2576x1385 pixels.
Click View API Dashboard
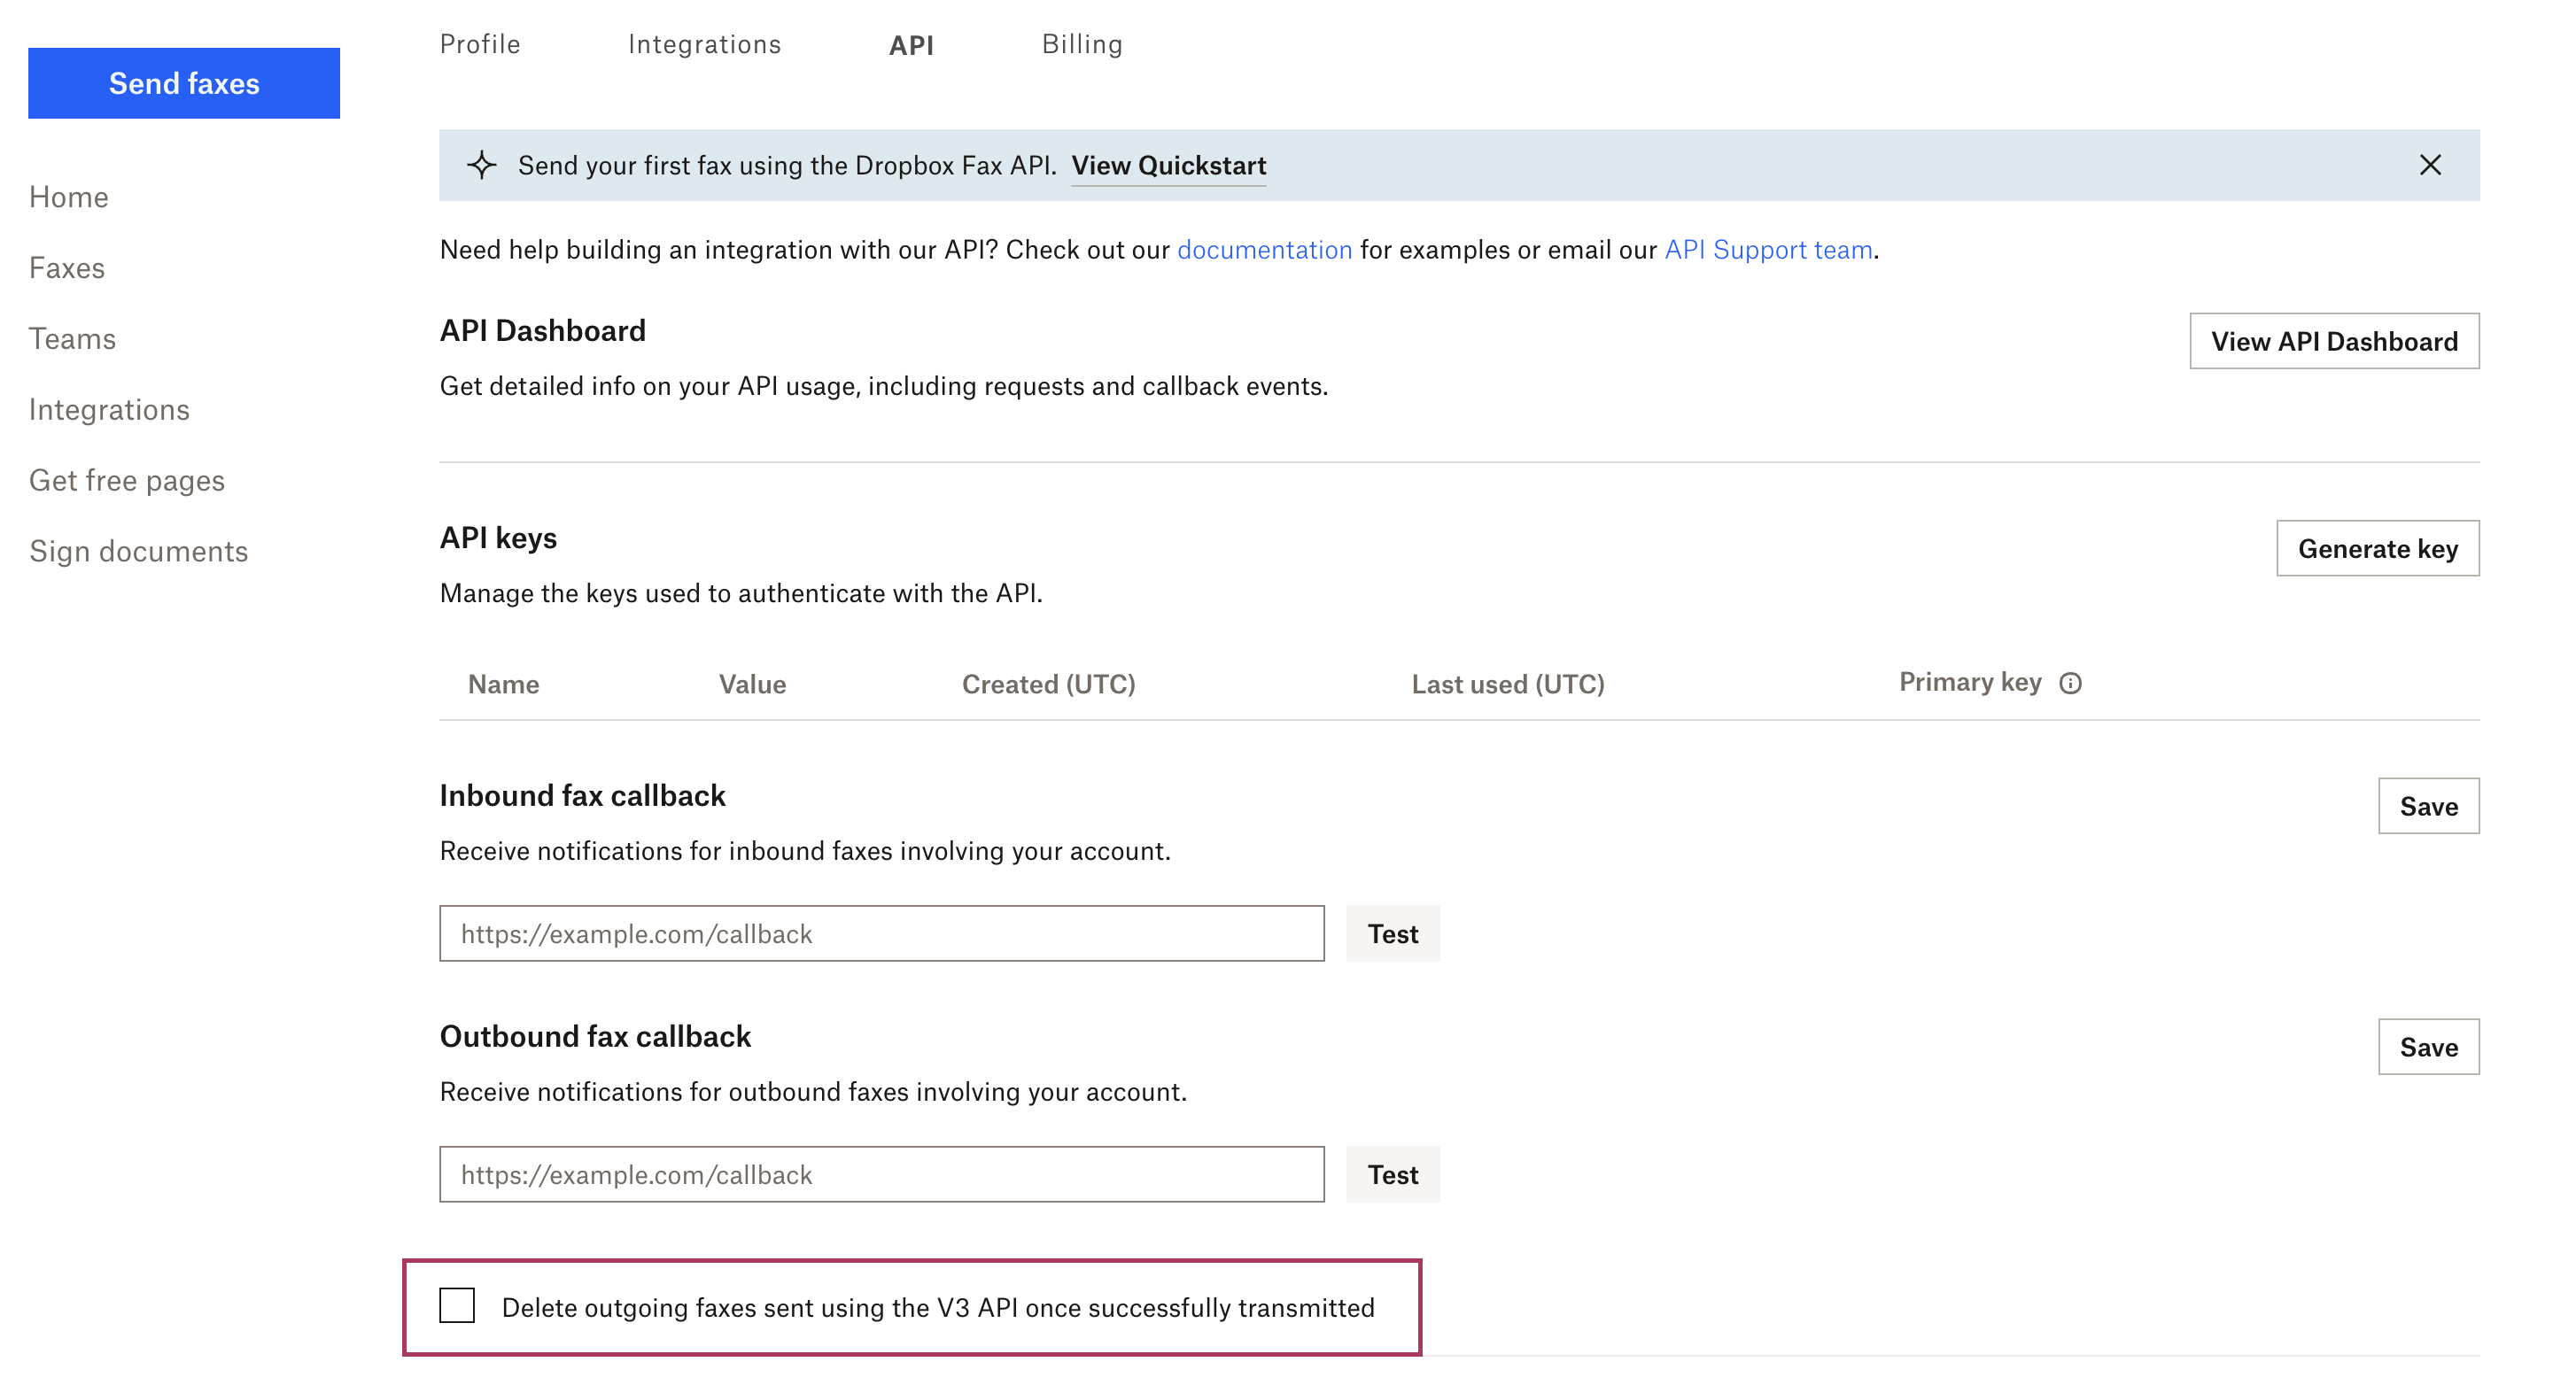pyautogui.click(x=2334, y=341)
